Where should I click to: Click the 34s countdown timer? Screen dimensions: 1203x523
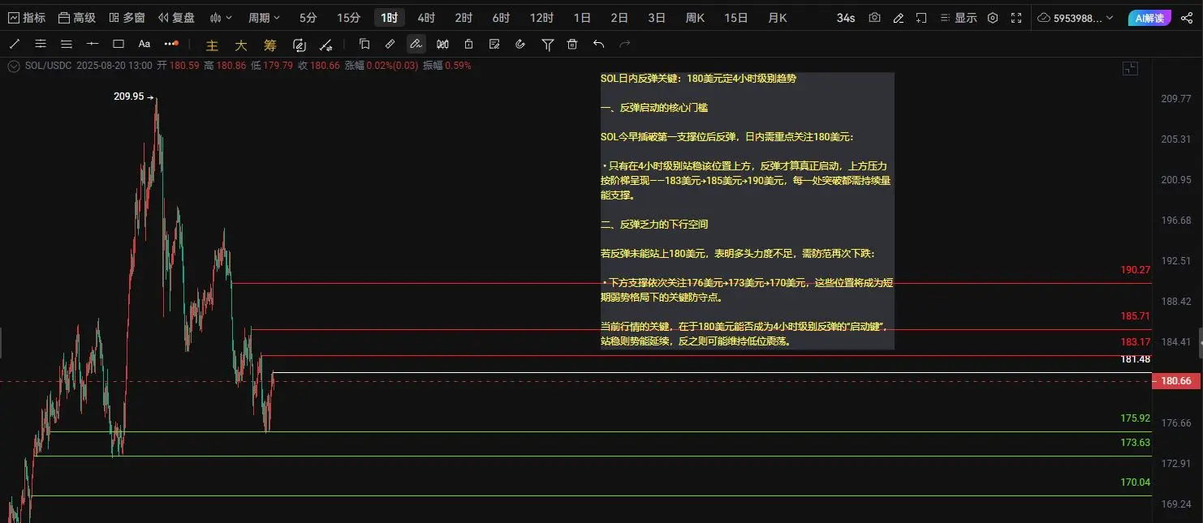pyautogui.click(x=846, y=17)
